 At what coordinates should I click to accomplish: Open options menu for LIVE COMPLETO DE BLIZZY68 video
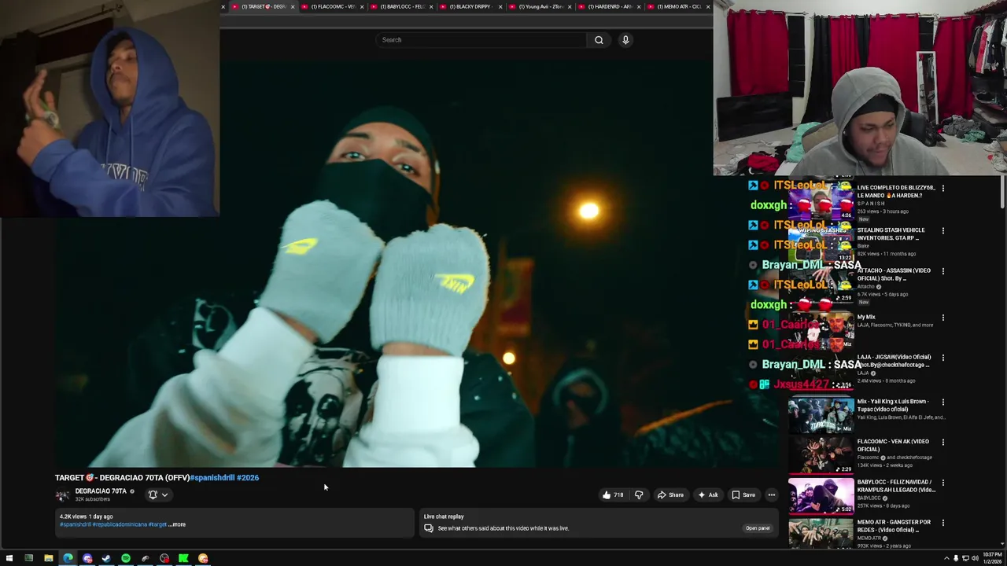click(942, 189)
